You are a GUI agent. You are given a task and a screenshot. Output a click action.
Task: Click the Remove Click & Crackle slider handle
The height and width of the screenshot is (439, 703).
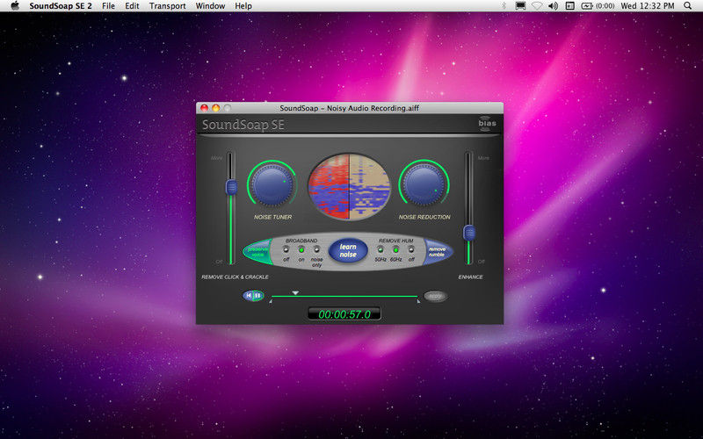[231, 187]
